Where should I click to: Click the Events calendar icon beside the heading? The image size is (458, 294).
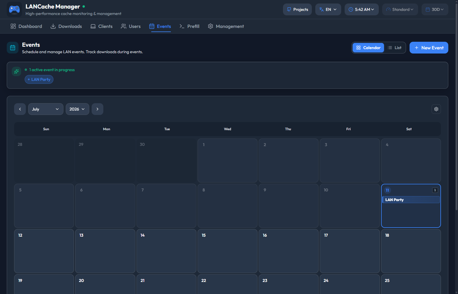(13, 48)
